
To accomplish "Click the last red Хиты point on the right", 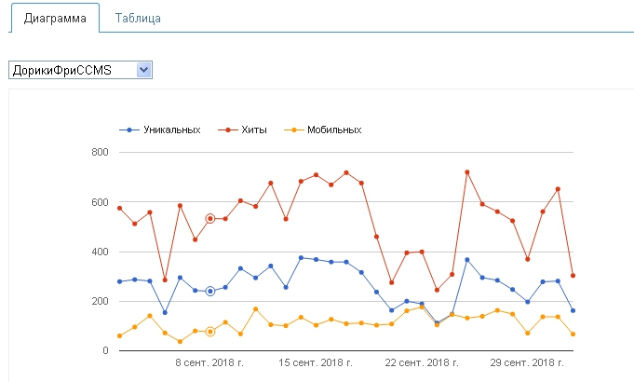I will click(573, 275).
